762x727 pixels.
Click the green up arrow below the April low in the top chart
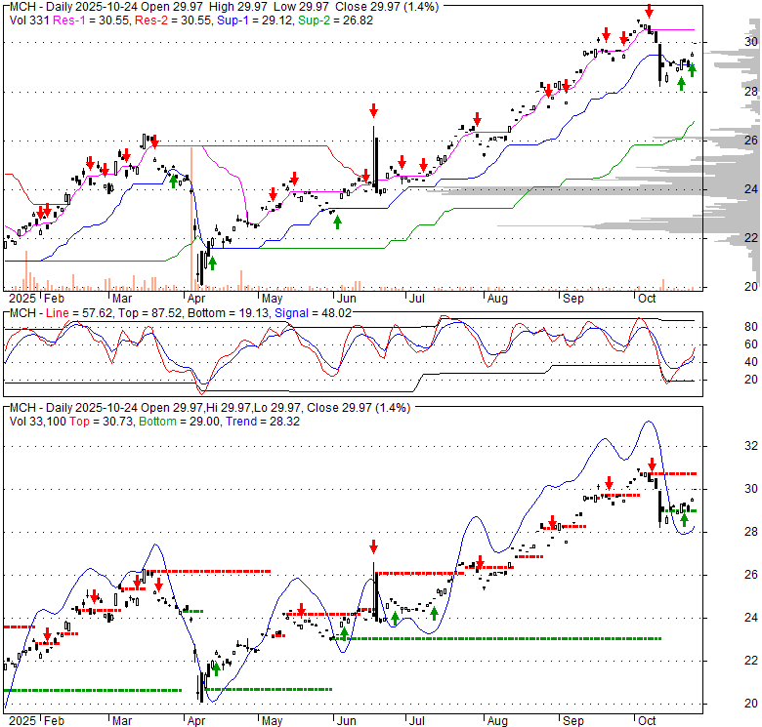coord(212,263)
